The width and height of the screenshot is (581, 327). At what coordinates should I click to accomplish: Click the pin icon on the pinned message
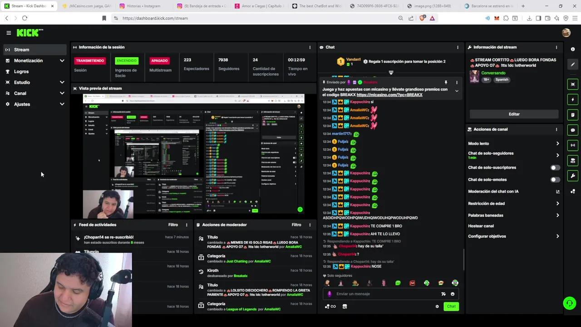(x=446, y=82)
